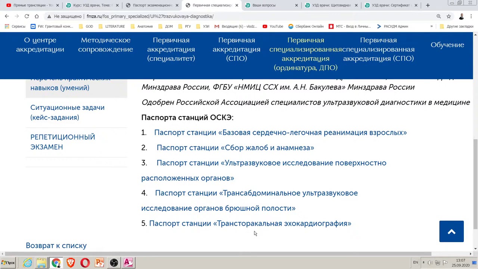Click 'Возврат к списку' link
The image size is (478, 269).
(x=56, y=245)
